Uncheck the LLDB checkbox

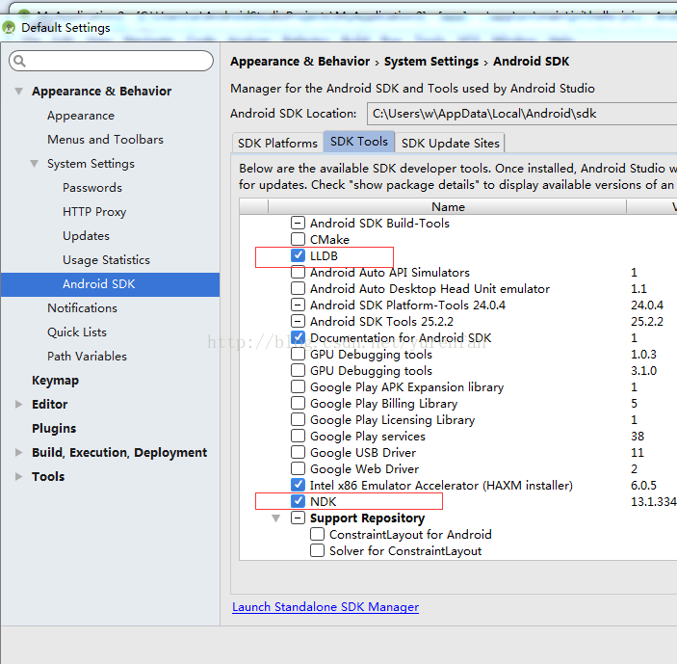[x=298, y=256]
